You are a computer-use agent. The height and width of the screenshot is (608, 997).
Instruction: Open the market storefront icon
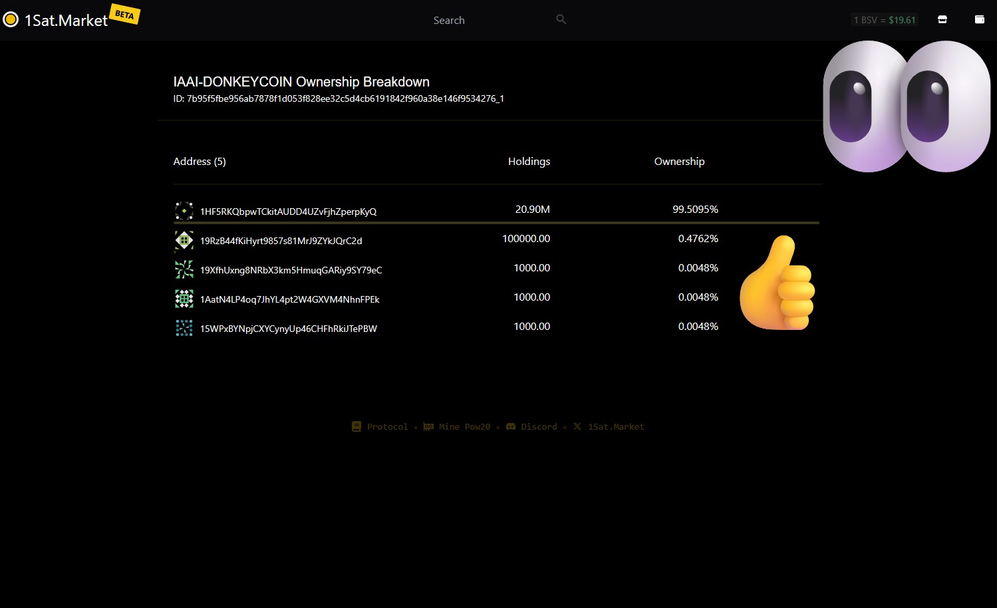pos(942,19)
